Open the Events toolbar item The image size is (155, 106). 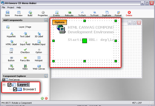pos(56,14)
